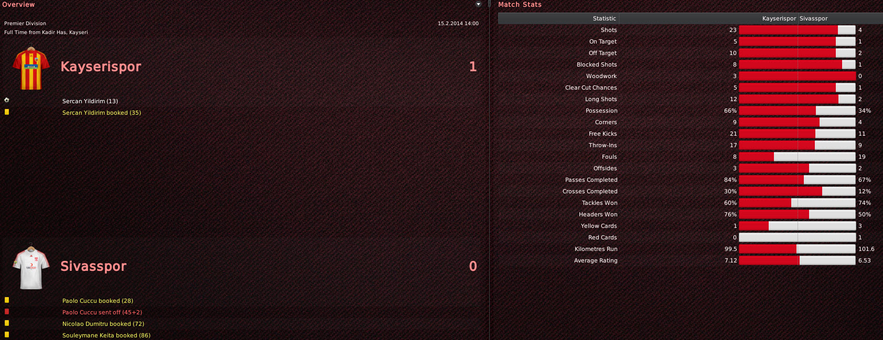Click Sivasspor's 101.6 kilometres run value

pos(866,249)
